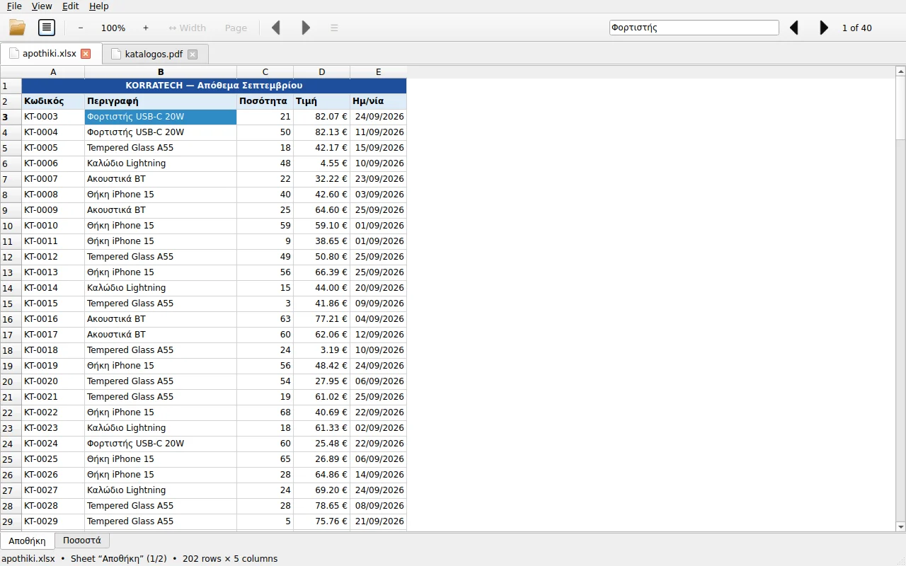Select row 10 header
This screenshot has width=906, height=566.
(x=11, y=226)
